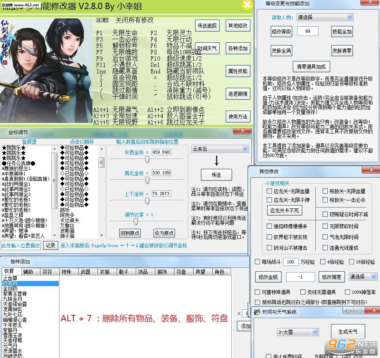Click the 上下坐标 slider handle
Screen dimensions: 380x358
point(147,201)
